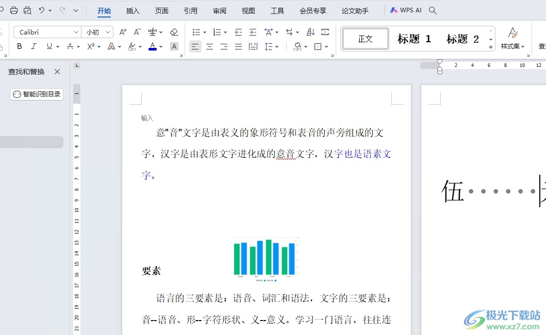
Task: Decrease font size
Action: pyautogui.click(x=138, y=32)
